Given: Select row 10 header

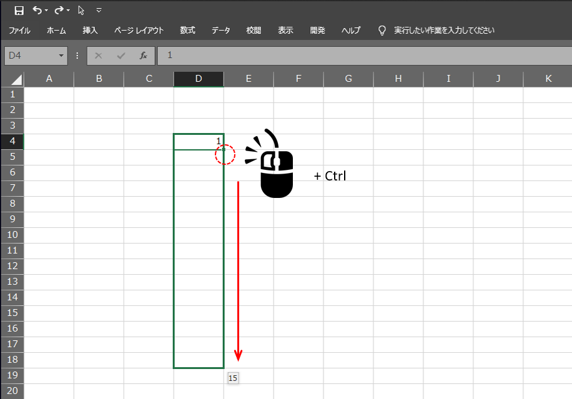Looking at the screenshot, I should click(x=12, y=235).
